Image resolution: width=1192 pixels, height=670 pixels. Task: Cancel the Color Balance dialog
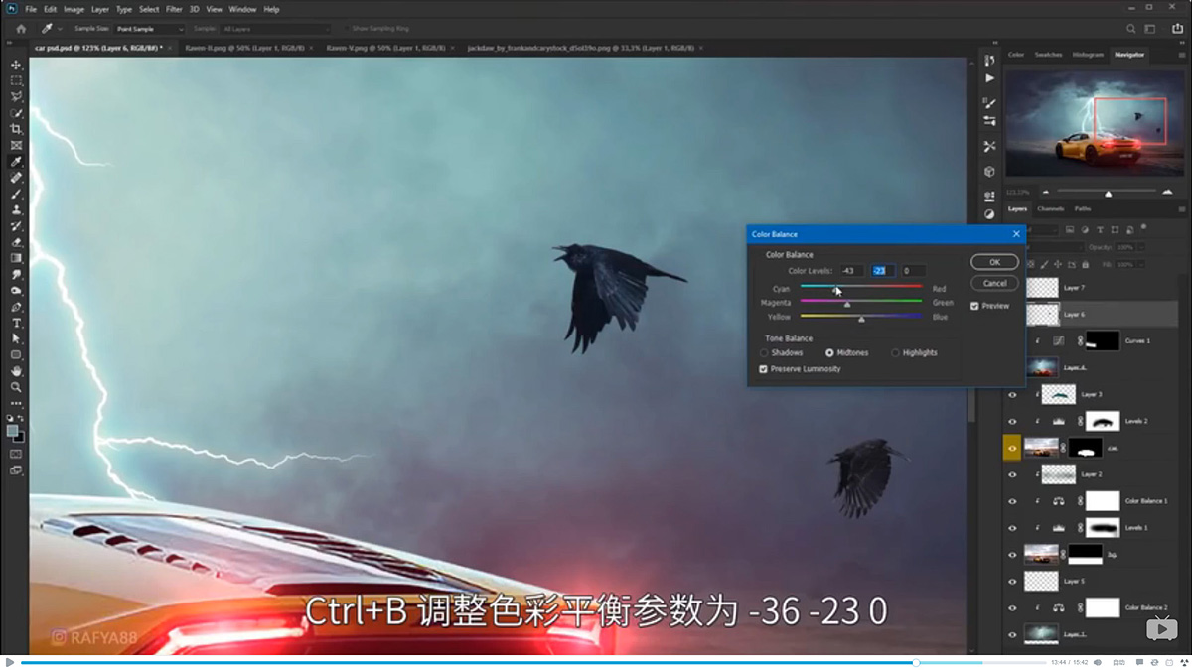tap(994, 283)
